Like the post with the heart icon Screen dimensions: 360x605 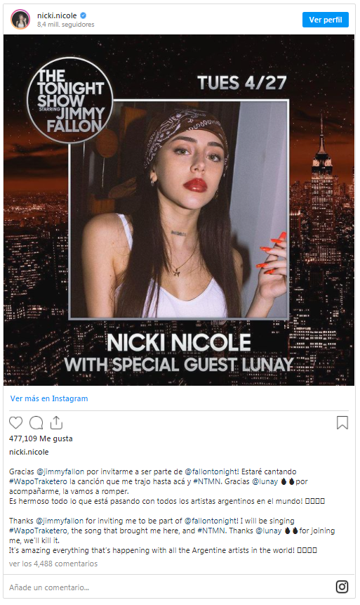tap(16, 423)
